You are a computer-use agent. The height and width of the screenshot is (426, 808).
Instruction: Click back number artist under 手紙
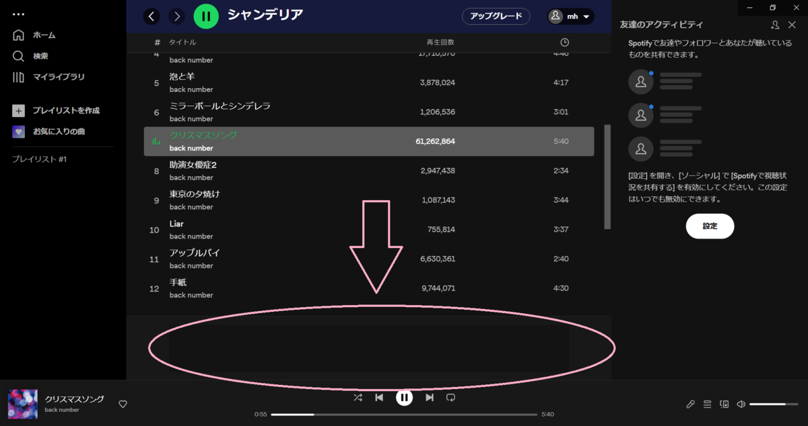191,295
